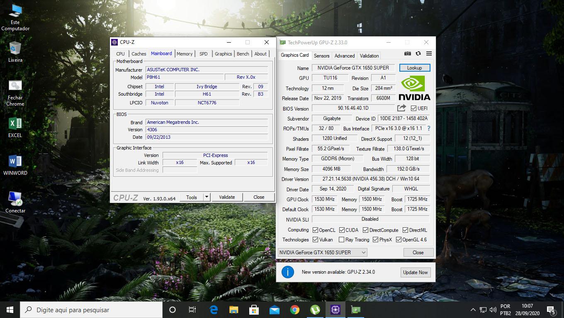Switch to the Sensors tab in GPU-Z
This screenshot has width=564, height=318.
pos(321,56)
